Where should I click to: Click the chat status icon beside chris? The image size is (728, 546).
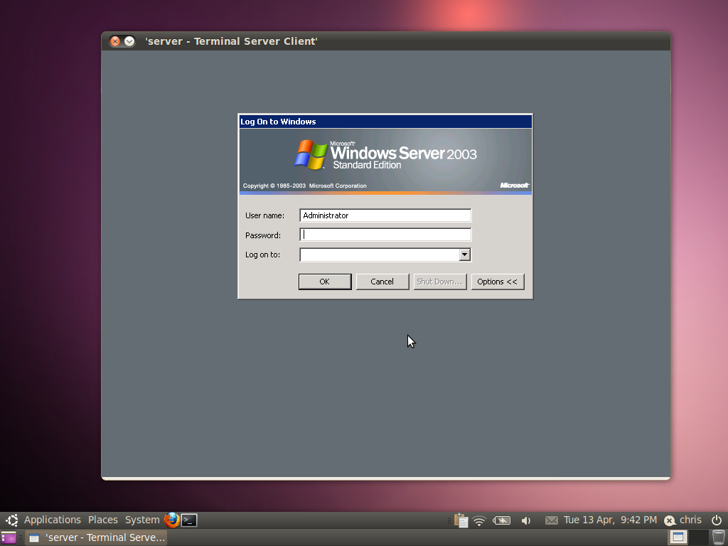click(x=670, y=520)
